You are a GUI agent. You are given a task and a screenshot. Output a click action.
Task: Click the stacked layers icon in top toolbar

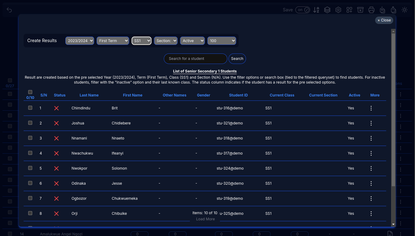pos(327,10)
